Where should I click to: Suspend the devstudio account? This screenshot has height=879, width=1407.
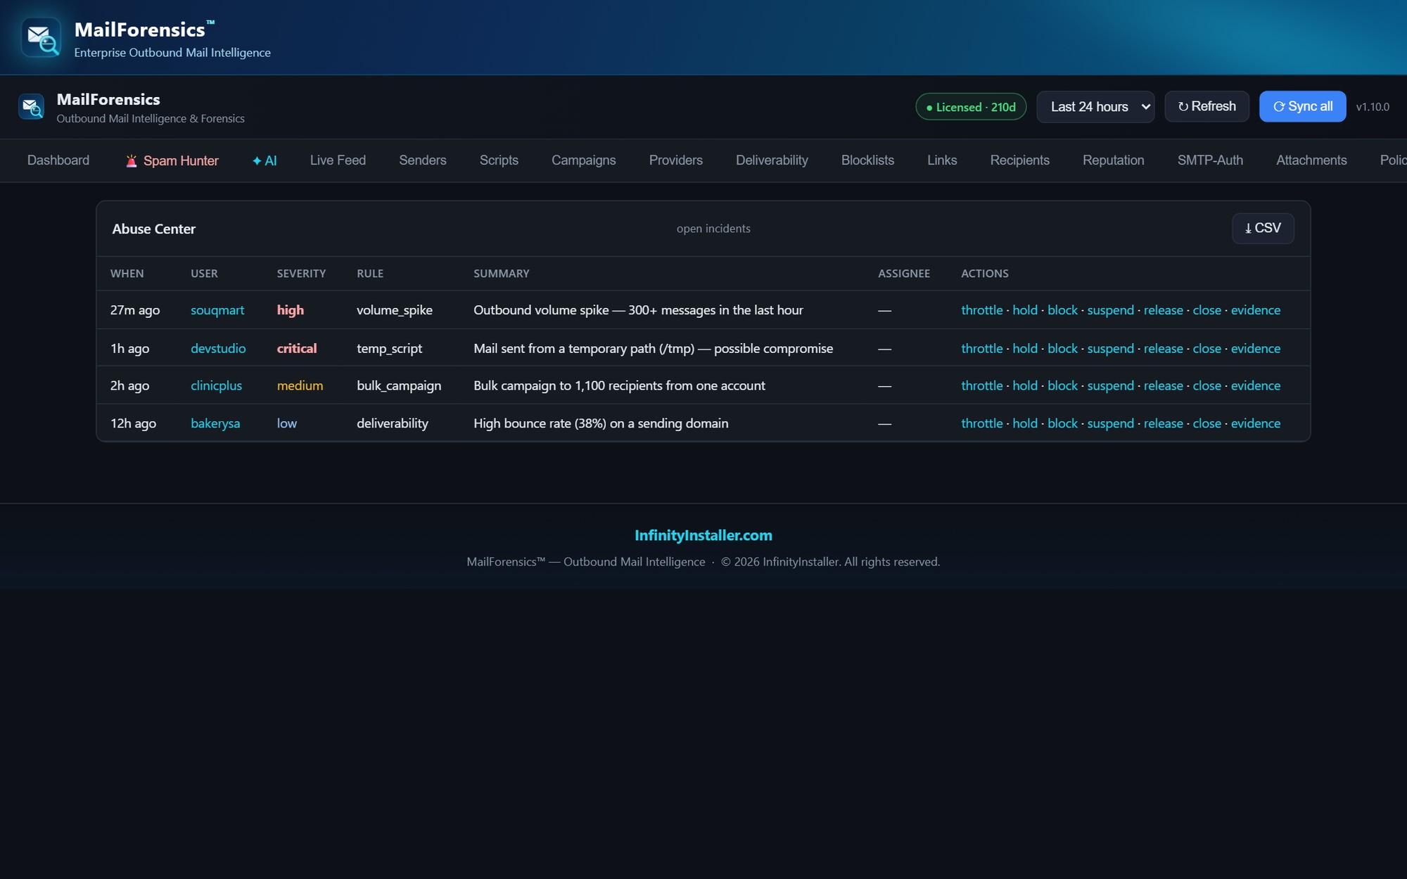[1110, 348]
